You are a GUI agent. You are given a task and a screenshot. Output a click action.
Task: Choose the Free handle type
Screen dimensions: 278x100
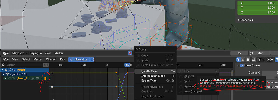198,71
